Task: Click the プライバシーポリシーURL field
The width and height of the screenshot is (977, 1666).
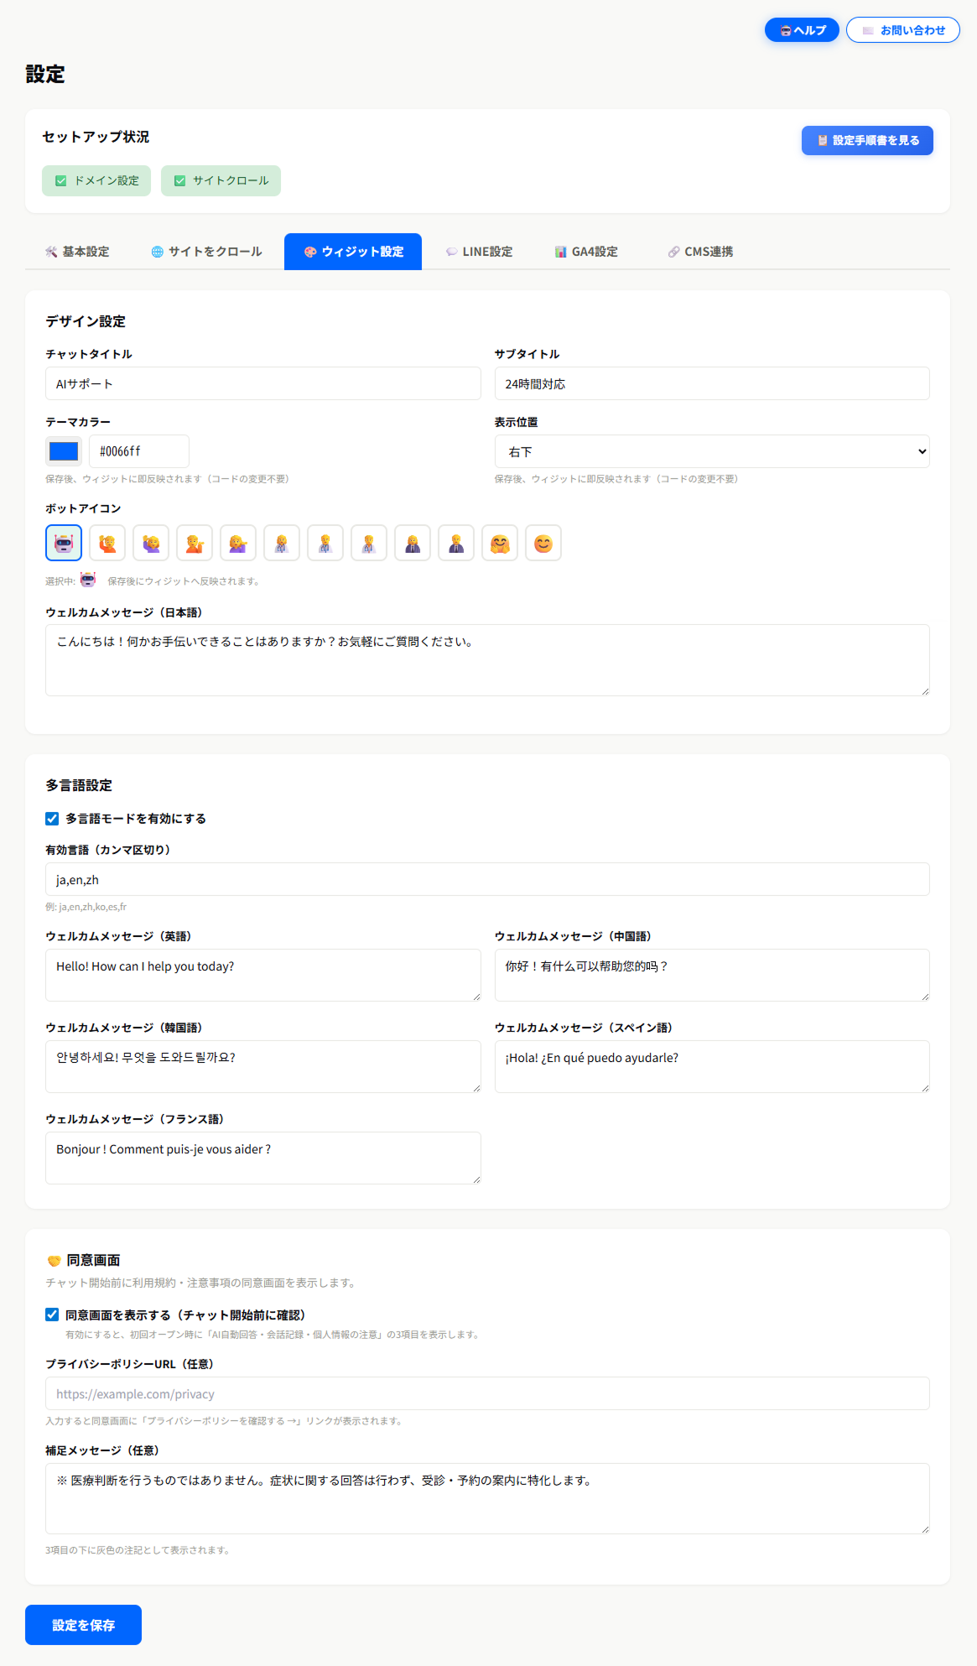Action: pyautogui.click(x=487, y=1393)
